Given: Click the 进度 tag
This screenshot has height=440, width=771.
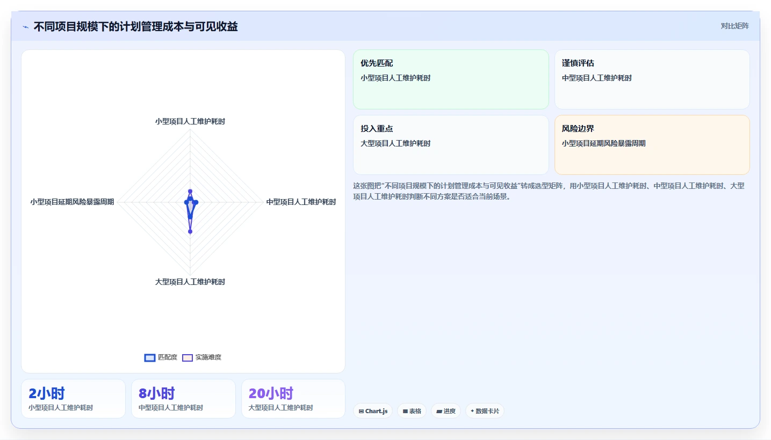Looking at the screenshot, I should [x=445, y=411].
